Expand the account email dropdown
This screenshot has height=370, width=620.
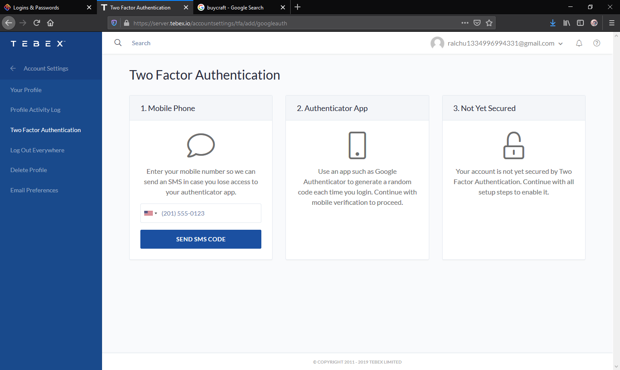561,43
